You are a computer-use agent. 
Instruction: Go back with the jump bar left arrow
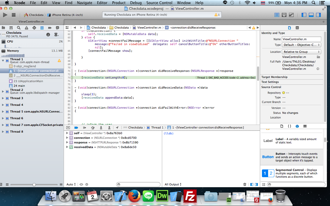point(75,28)
